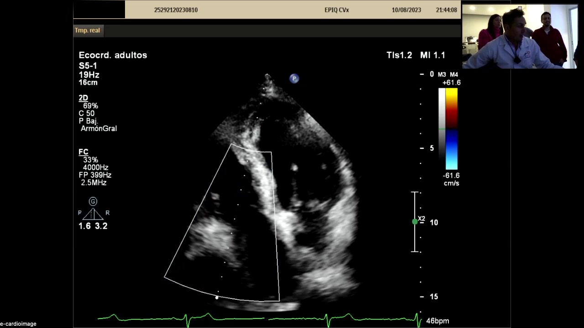The width and height of the screenshot is (584, 328).
Task: Click the 4000Hz PRF value
Action: click(x=95, y=168)
